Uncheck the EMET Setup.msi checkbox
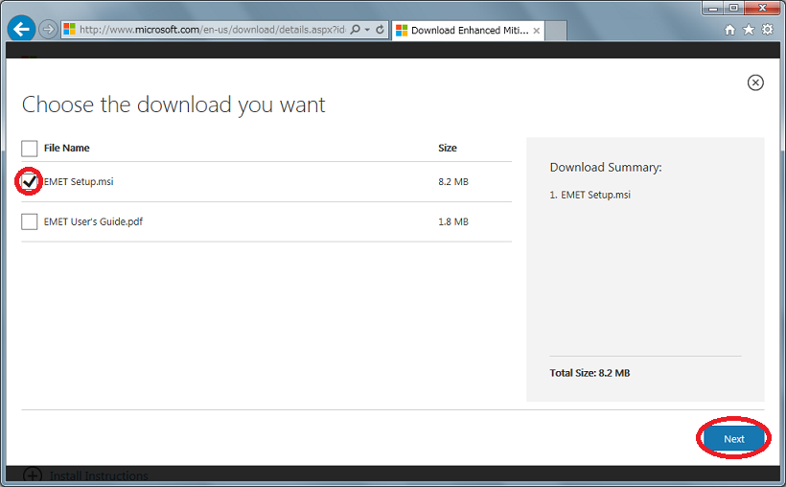The width and height of the screenshot is (786, 487). point(30,181)
